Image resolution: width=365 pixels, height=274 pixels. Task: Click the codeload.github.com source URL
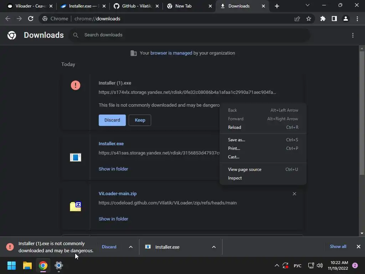coord(168,203)
